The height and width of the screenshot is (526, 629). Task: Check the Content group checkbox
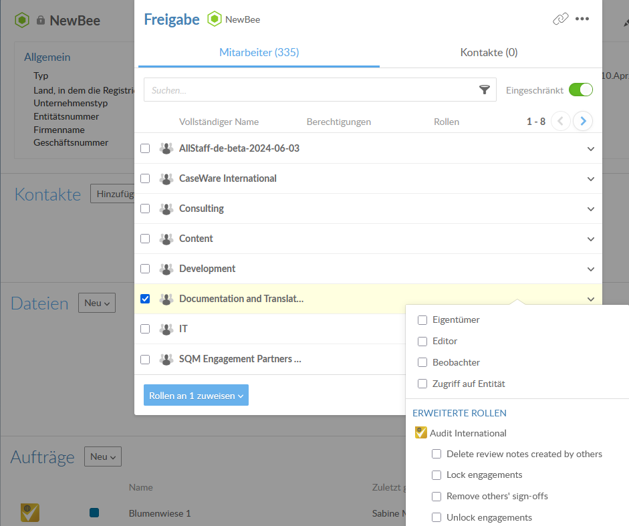145,239
